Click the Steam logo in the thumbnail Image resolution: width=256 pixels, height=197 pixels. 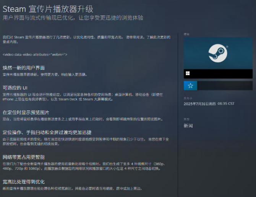click(218, 53)
